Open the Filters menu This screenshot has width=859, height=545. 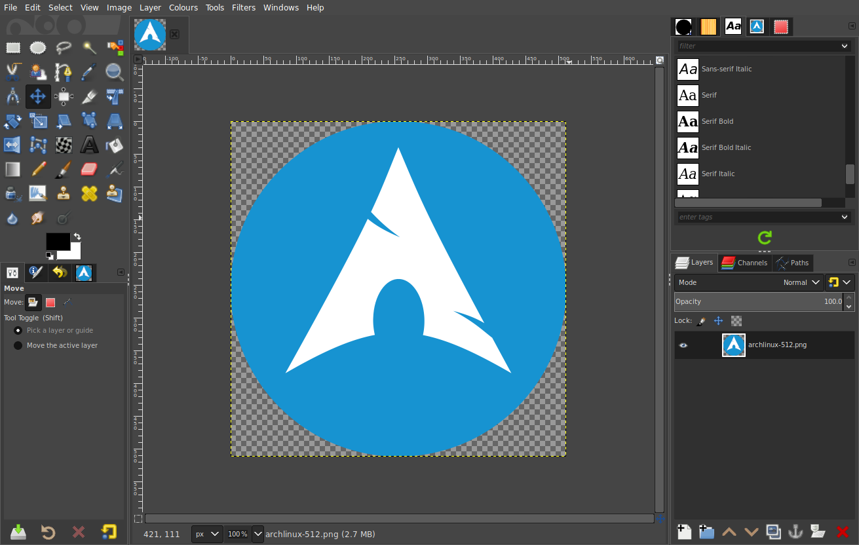(244, 7)
